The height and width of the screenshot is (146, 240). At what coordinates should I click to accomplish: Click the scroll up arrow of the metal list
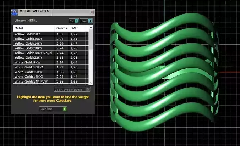[x=91, y=27]
